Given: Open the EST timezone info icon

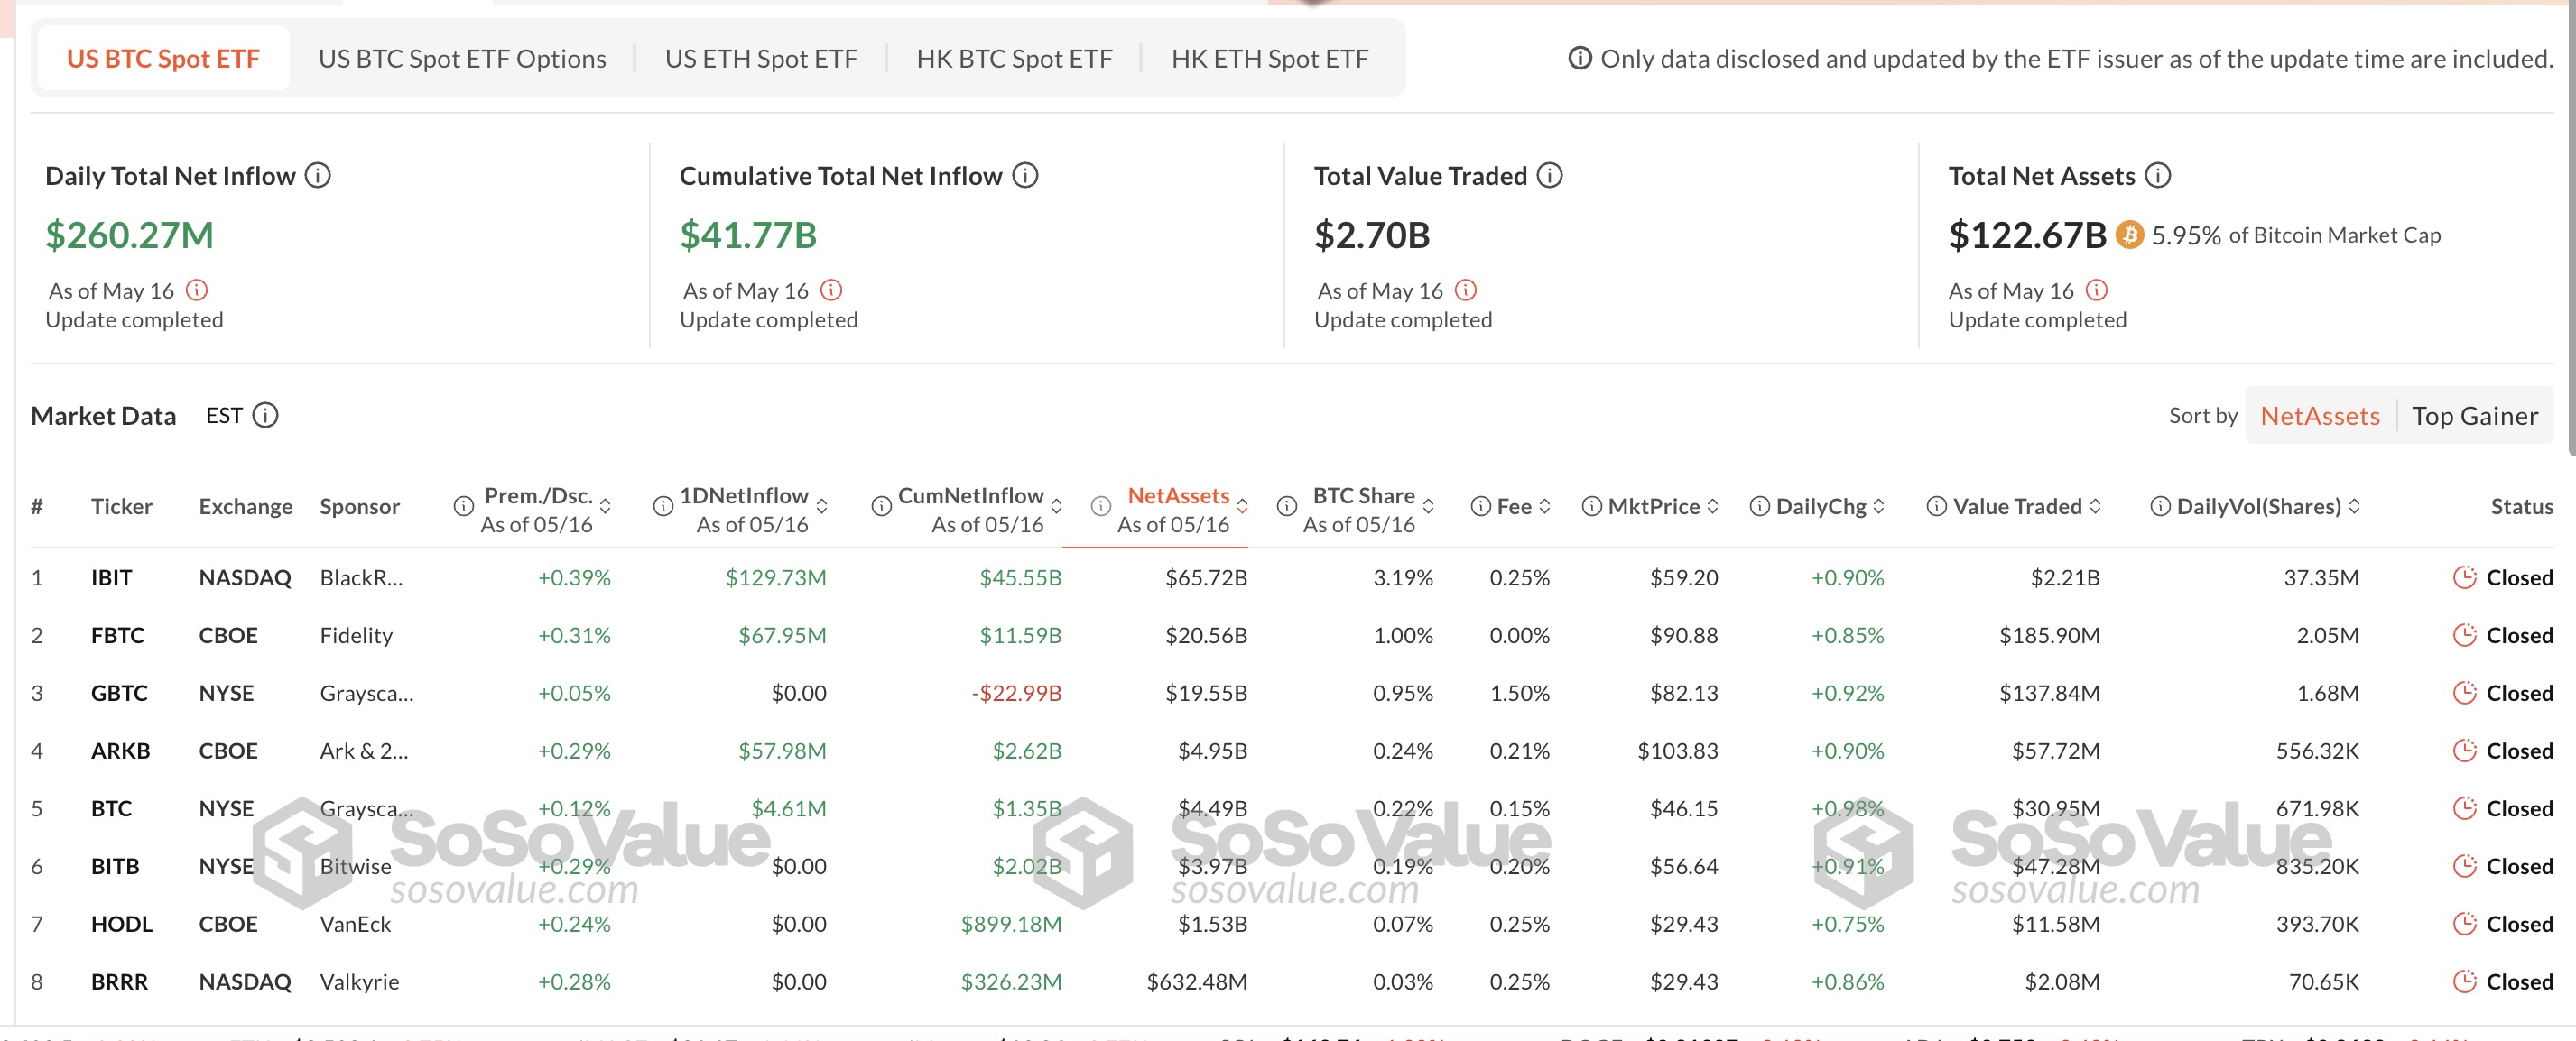Looking at the screenshot, I should (x=265, y=416).
